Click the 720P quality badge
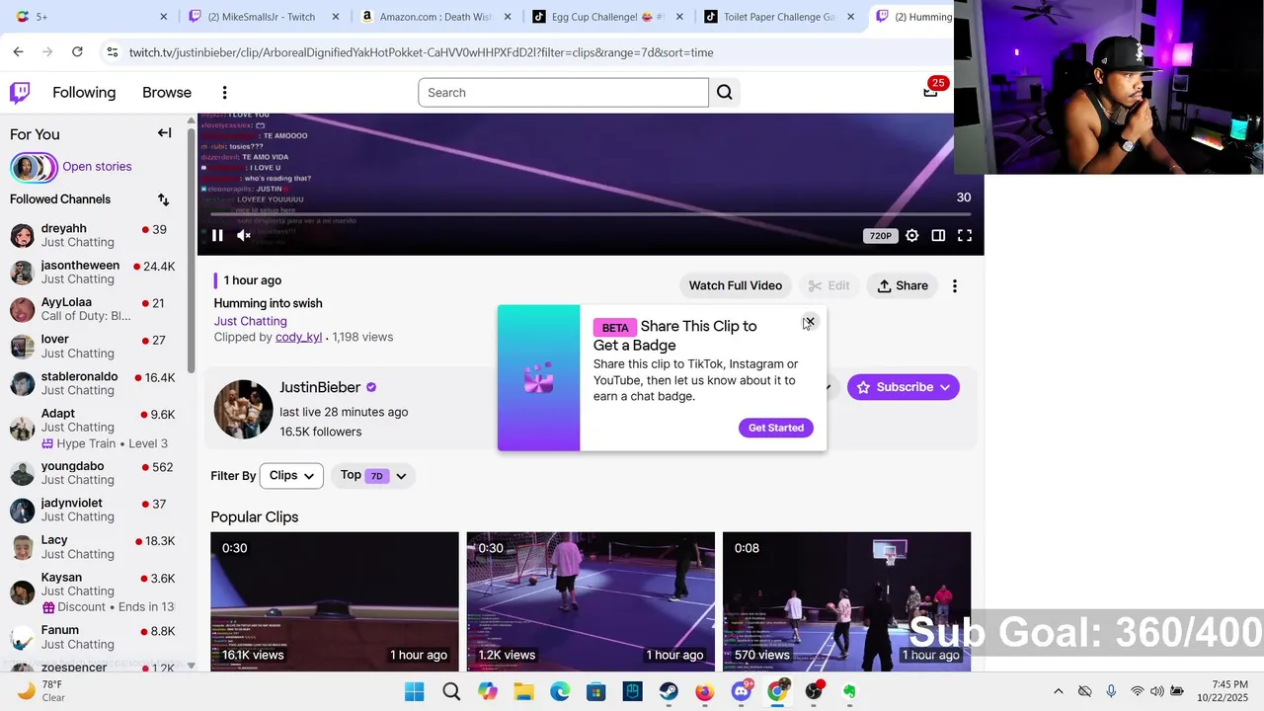The width and height of the screenshot is (1264, 711). coord(880,236)
